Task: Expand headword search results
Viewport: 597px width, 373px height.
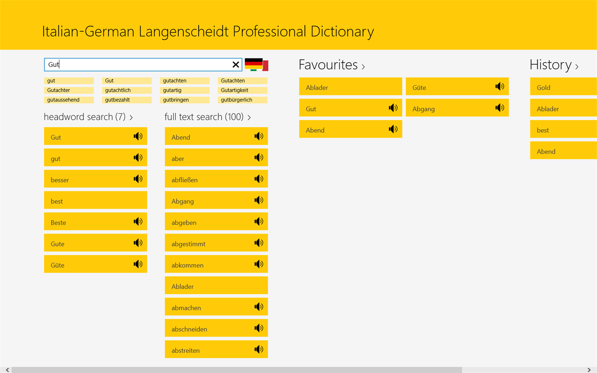Action: 88,117
